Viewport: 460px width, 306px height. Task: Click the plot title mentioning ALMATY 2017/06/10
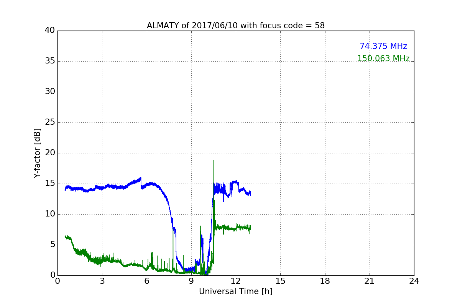pyautogui.click(x=236, y=26)
